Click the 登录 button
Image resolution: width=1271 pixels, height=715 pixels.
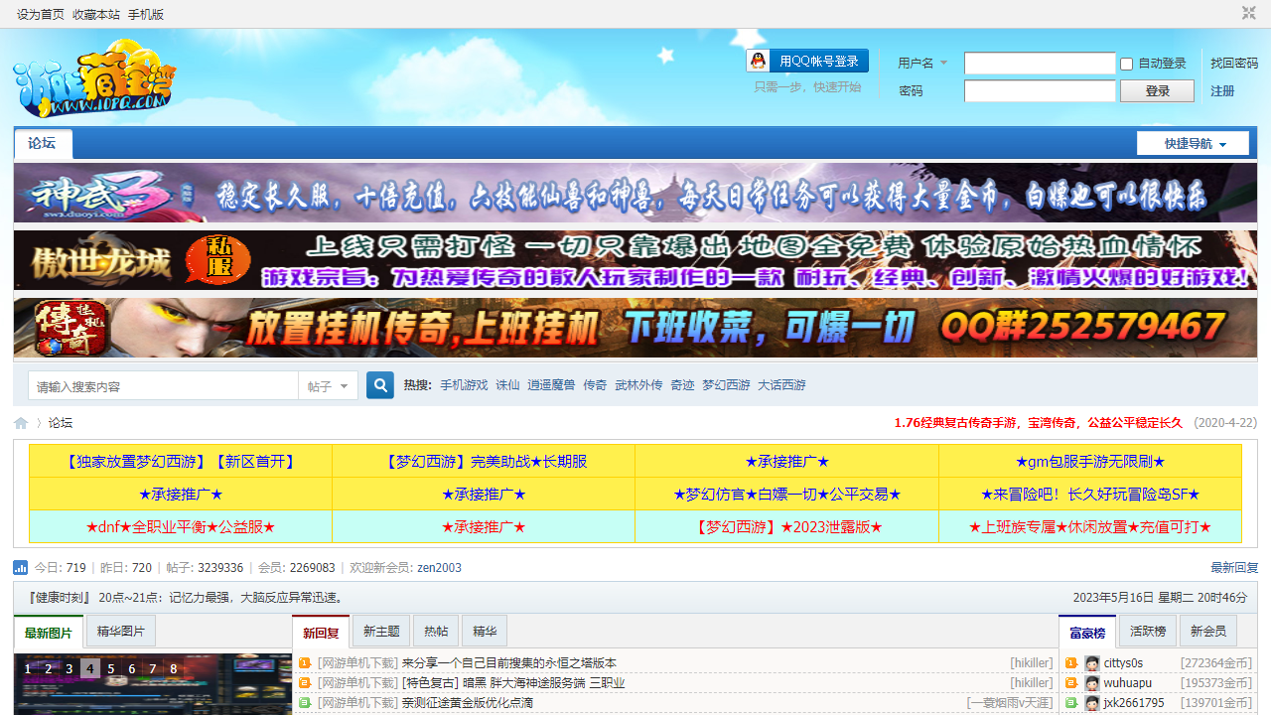[1158, 90]
